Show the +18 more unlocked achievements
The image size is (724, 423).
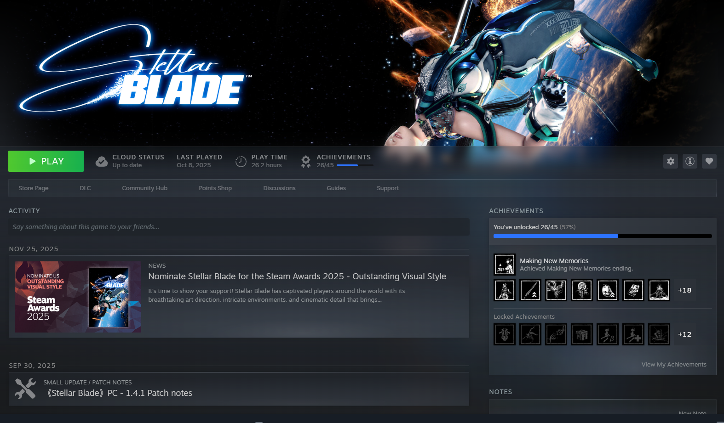tap(684, 290)
